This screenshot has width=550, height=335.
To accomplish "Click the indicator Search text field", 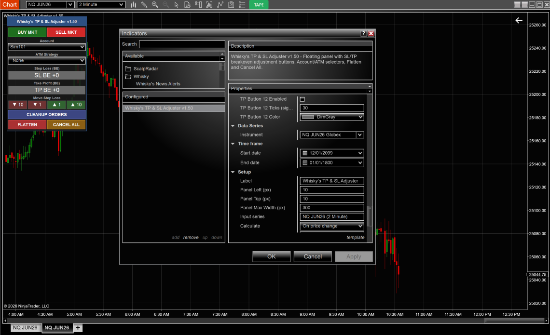I will point(182,44).
